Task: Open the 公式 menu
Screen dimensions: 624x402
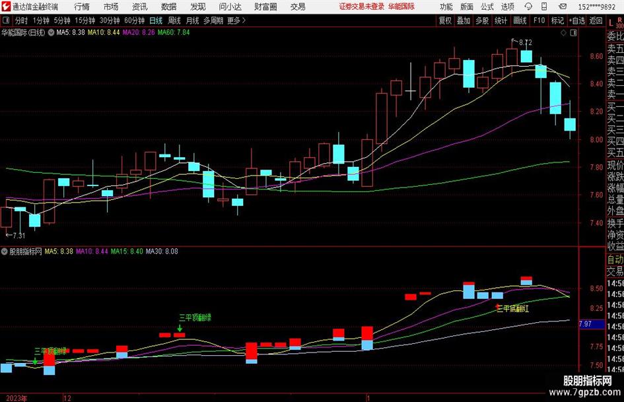Action: 487,7
